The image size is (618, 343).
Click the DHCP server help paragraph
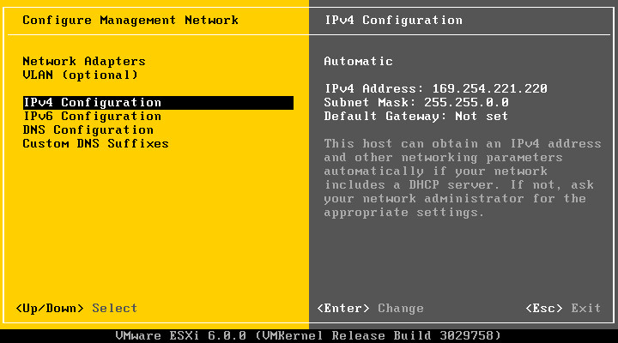[463, 178]
